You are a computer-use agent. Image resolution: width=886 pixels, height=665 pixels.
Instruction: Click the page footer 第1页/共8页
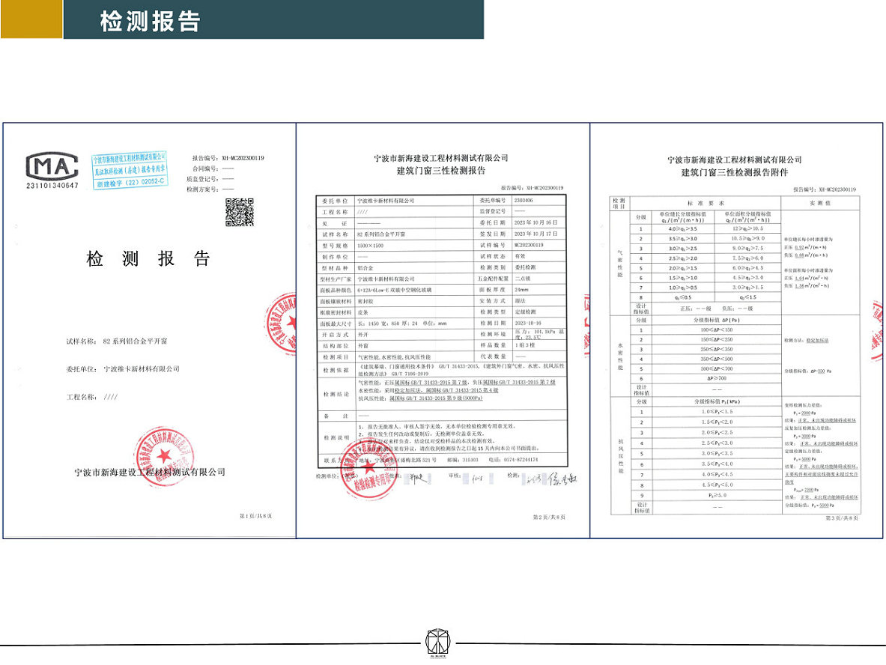click(x=255, y=516)
